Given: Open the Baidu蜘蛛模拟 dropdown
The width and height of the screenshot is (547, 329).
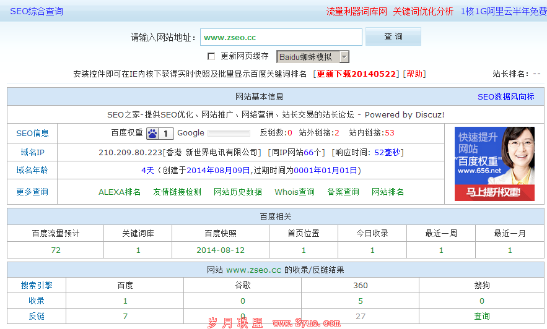Looking at the screenshot, I should pyautogui.click(x=313, y=57).
